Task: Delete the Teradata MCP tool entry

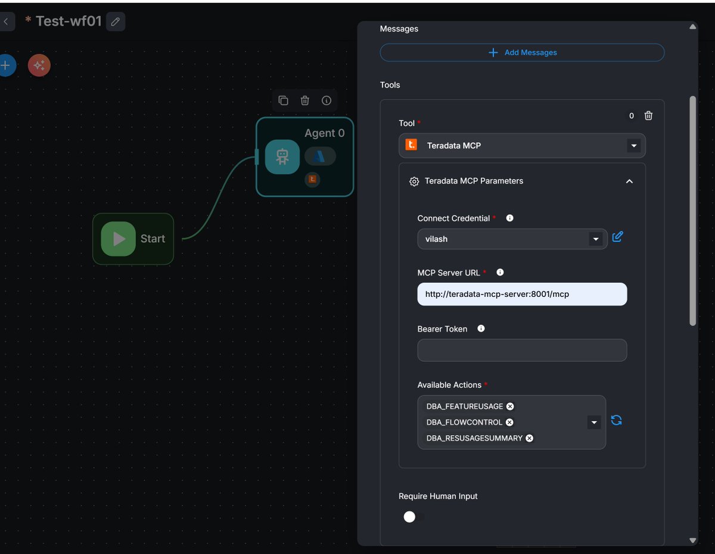Action: (649, 116)
